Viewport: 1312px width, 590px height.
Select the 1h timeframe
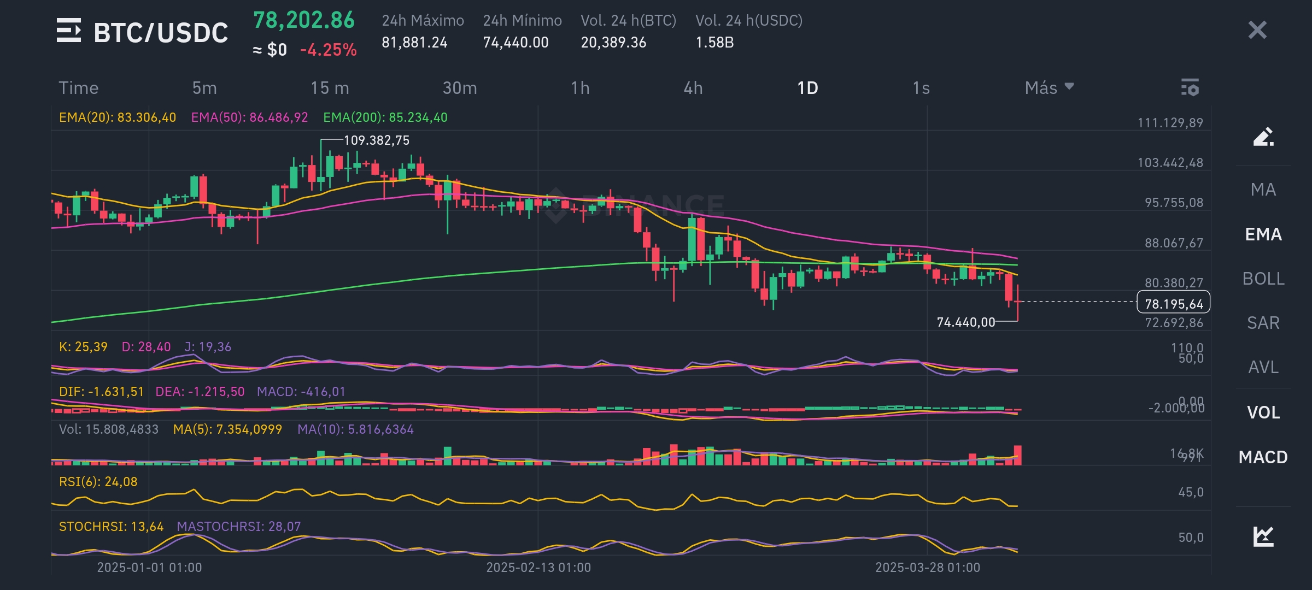(581, 88)
